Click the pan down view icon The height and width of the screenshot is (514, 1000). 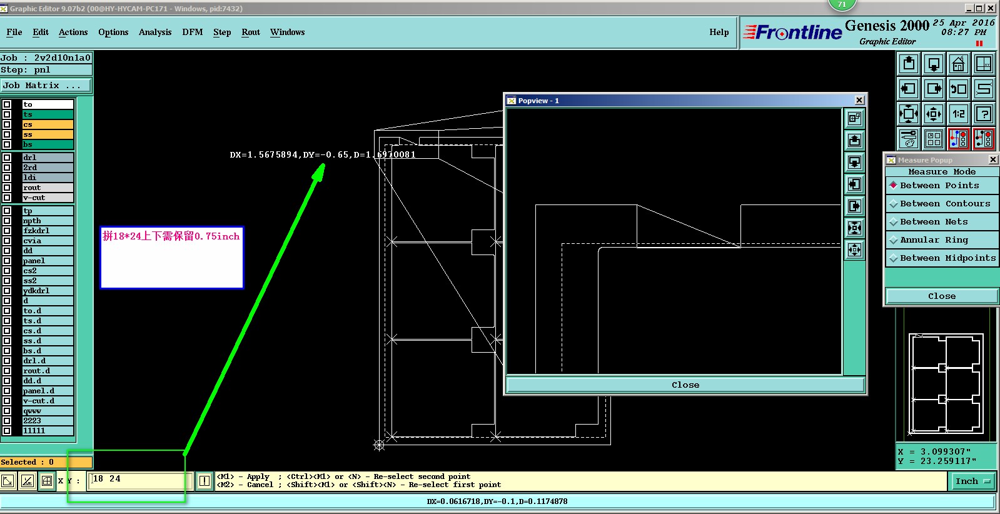[x=934, y=64]
